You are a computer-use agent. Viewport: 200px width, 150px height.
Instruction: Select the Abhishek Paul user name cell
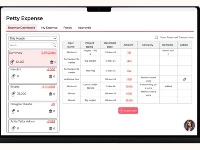(72, 79)
